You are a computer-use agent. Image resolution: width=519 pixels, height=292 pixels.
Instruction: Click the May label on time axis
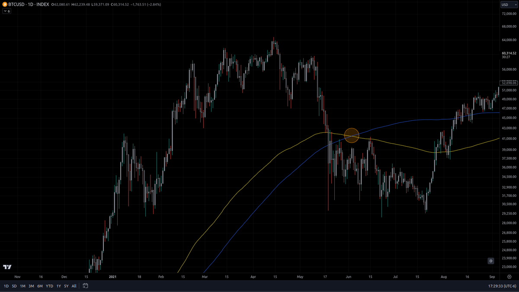click(301, 276)
